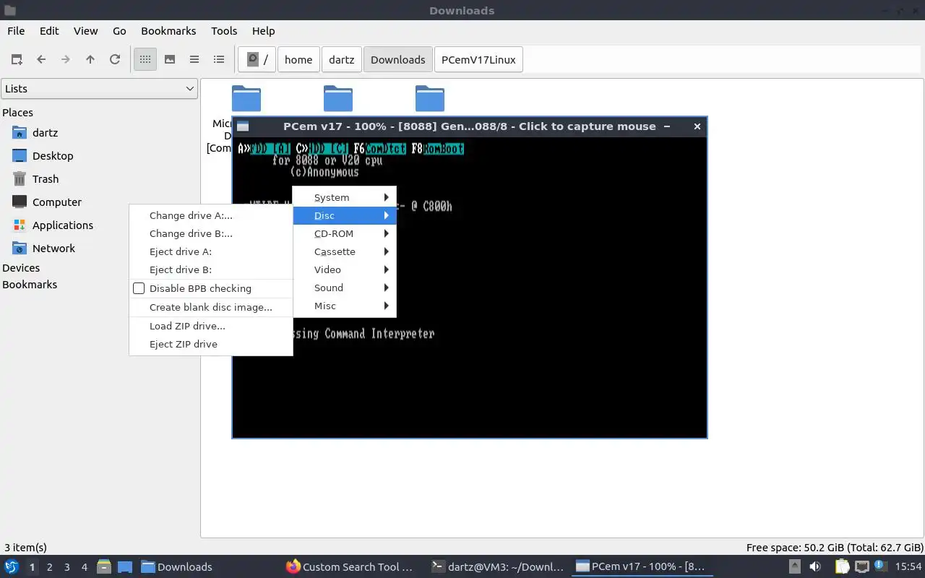
Task: Open the Lists side pane dropdown
Action: pyautogui.click(x=99, y=89)
